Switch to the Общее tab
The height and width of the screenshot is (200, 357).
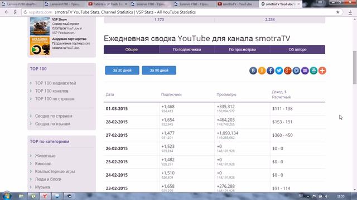click(x=132, y=49)
